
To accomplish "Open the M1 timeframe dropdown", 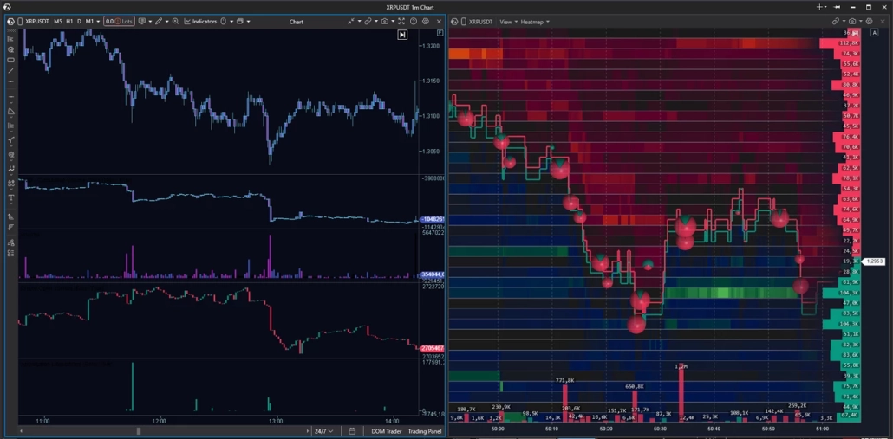I will (x=92, y=21).
